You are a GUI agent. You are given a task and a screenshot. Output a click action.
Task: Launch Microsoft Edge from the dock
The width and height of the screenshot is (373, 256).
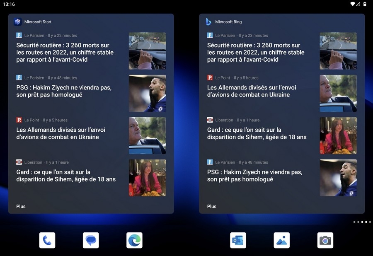click(134, 240)
